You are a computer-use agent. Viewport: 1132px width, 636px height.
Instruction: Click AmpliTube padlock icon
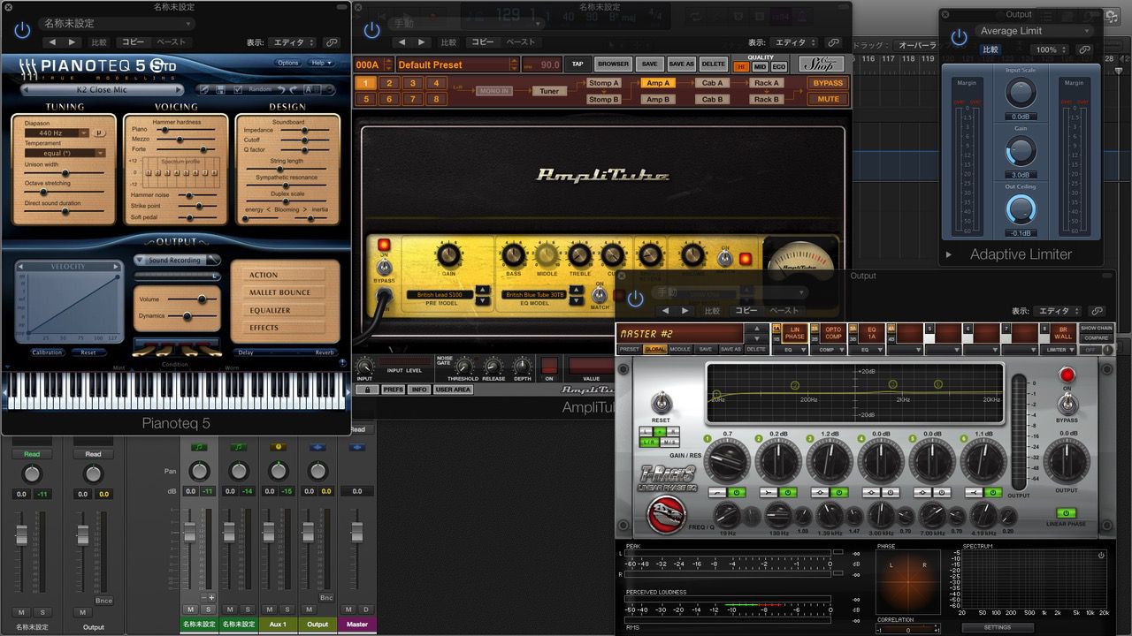pos(366,390)
